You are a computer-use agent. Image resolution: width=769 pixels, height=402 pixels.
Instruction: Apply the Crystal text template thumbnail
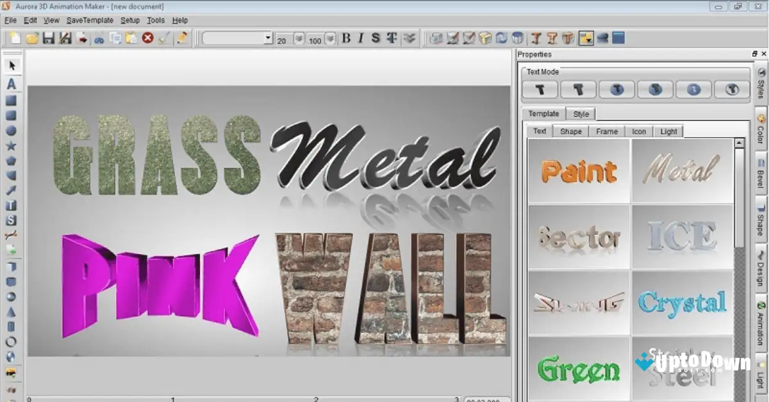tap(682, 303)
